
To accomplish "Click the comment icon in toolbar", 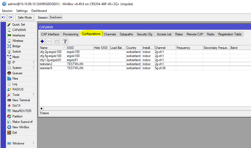I will [57, 41].
